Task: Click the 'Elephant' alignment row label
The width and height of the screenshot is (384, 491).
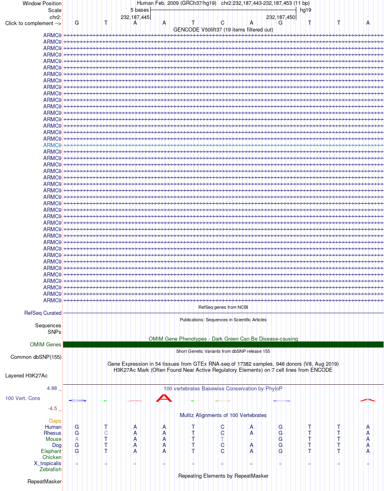Action: coord(51,451)
